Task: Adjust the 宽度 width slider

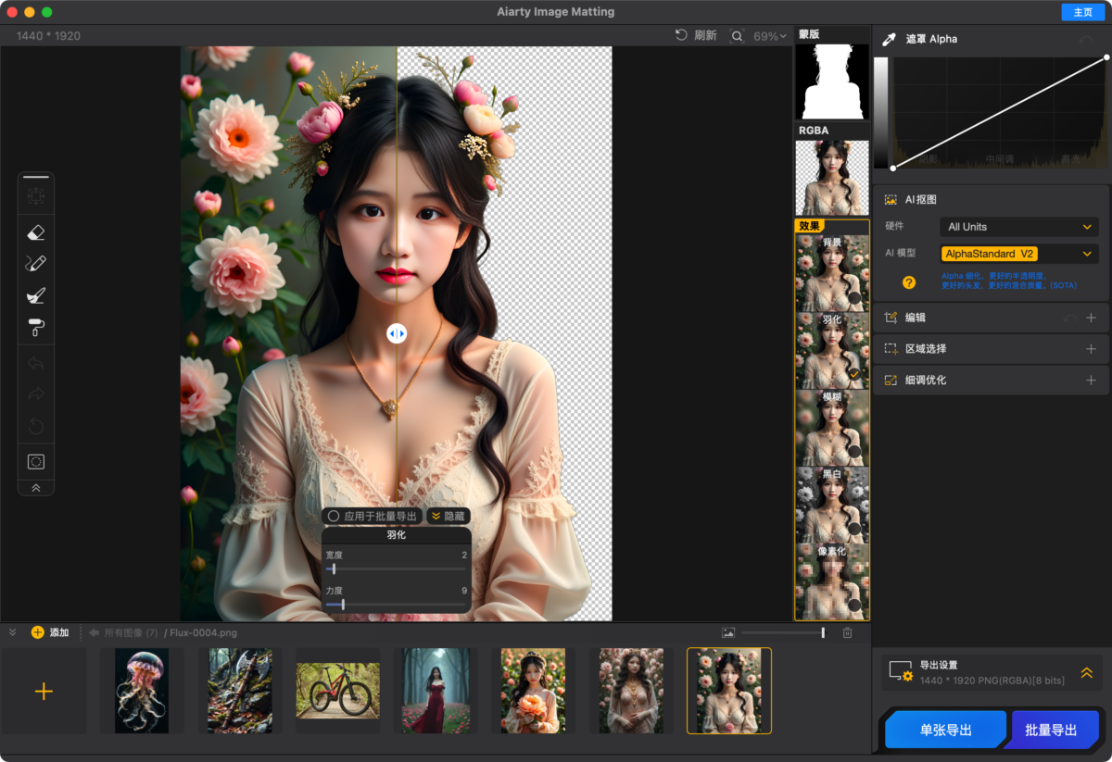Action: coord(397,568)
